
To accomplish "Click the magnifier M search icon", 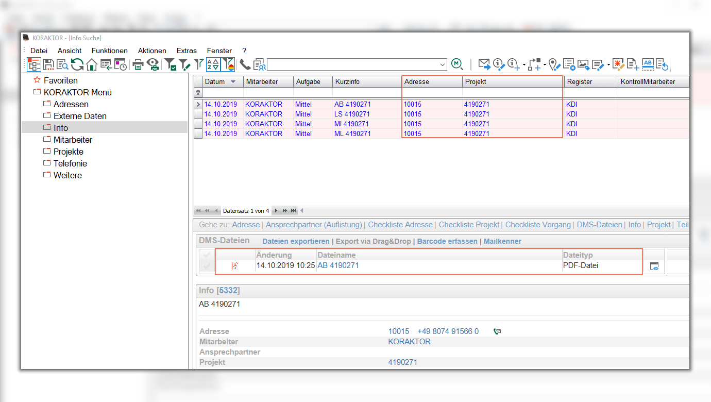I will 457,64.
